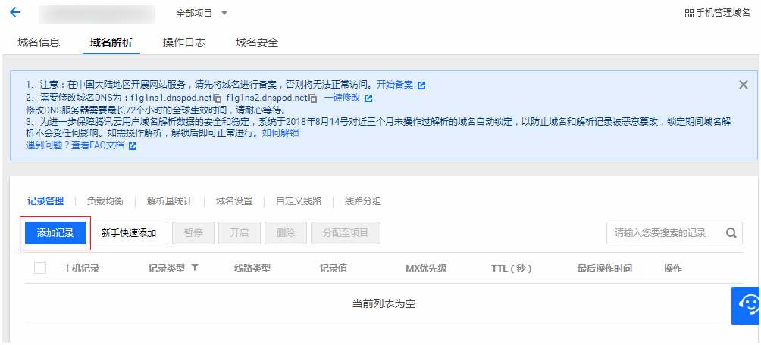Copy f1g1ns2.dnspod.net using its copy icon

[313, 98]
